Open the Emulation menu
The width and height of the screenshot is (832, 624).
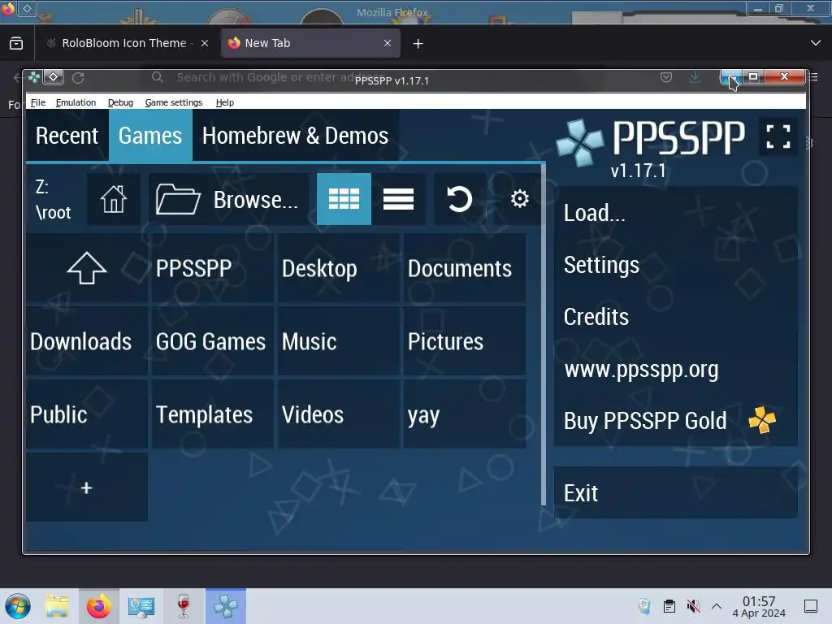[76, 102]
